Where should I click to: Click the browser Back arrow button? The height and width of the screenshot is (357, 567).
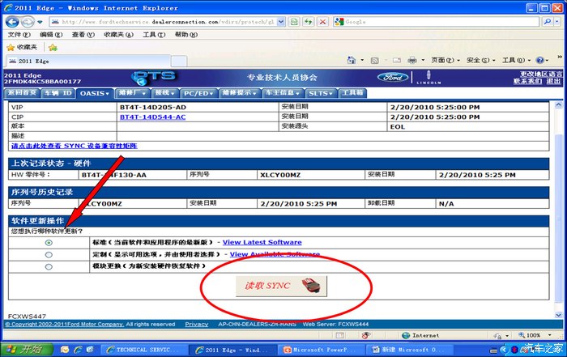[x=12, y=22]
